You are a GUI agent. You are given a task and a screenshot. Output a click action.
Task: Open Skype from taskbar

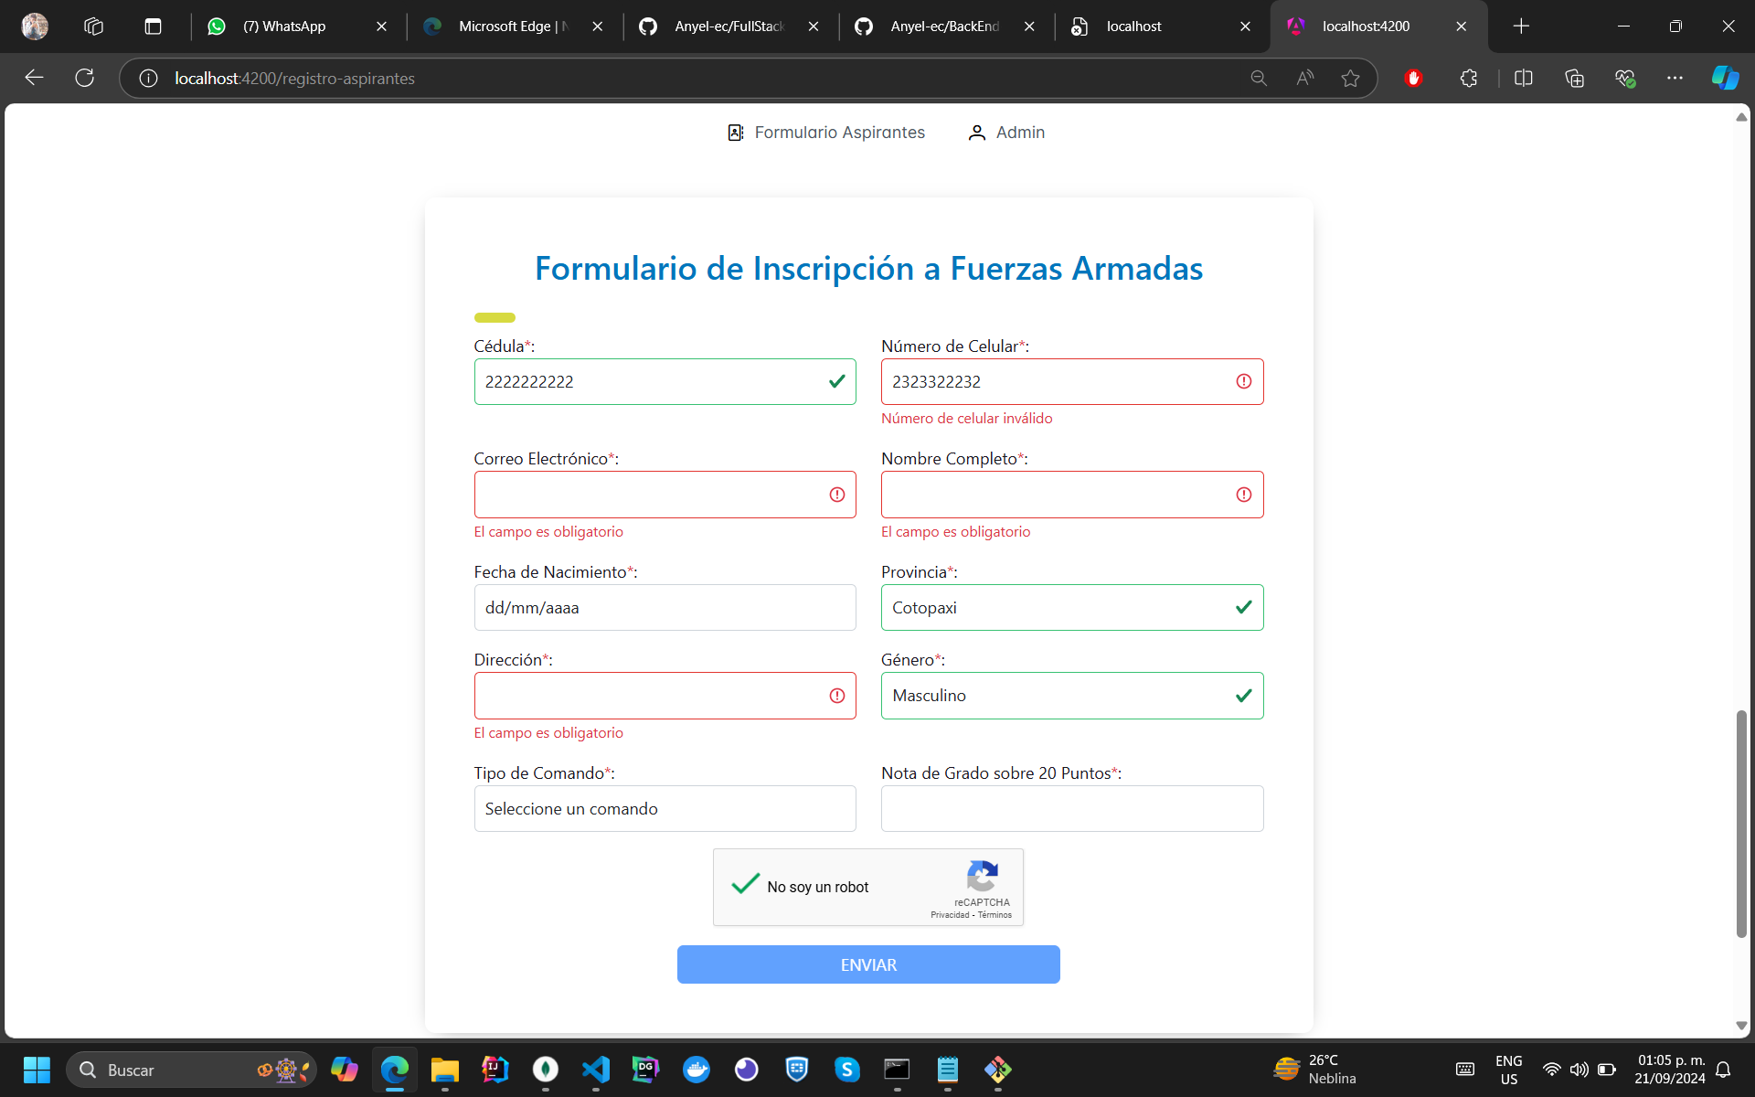(847, 1070)
